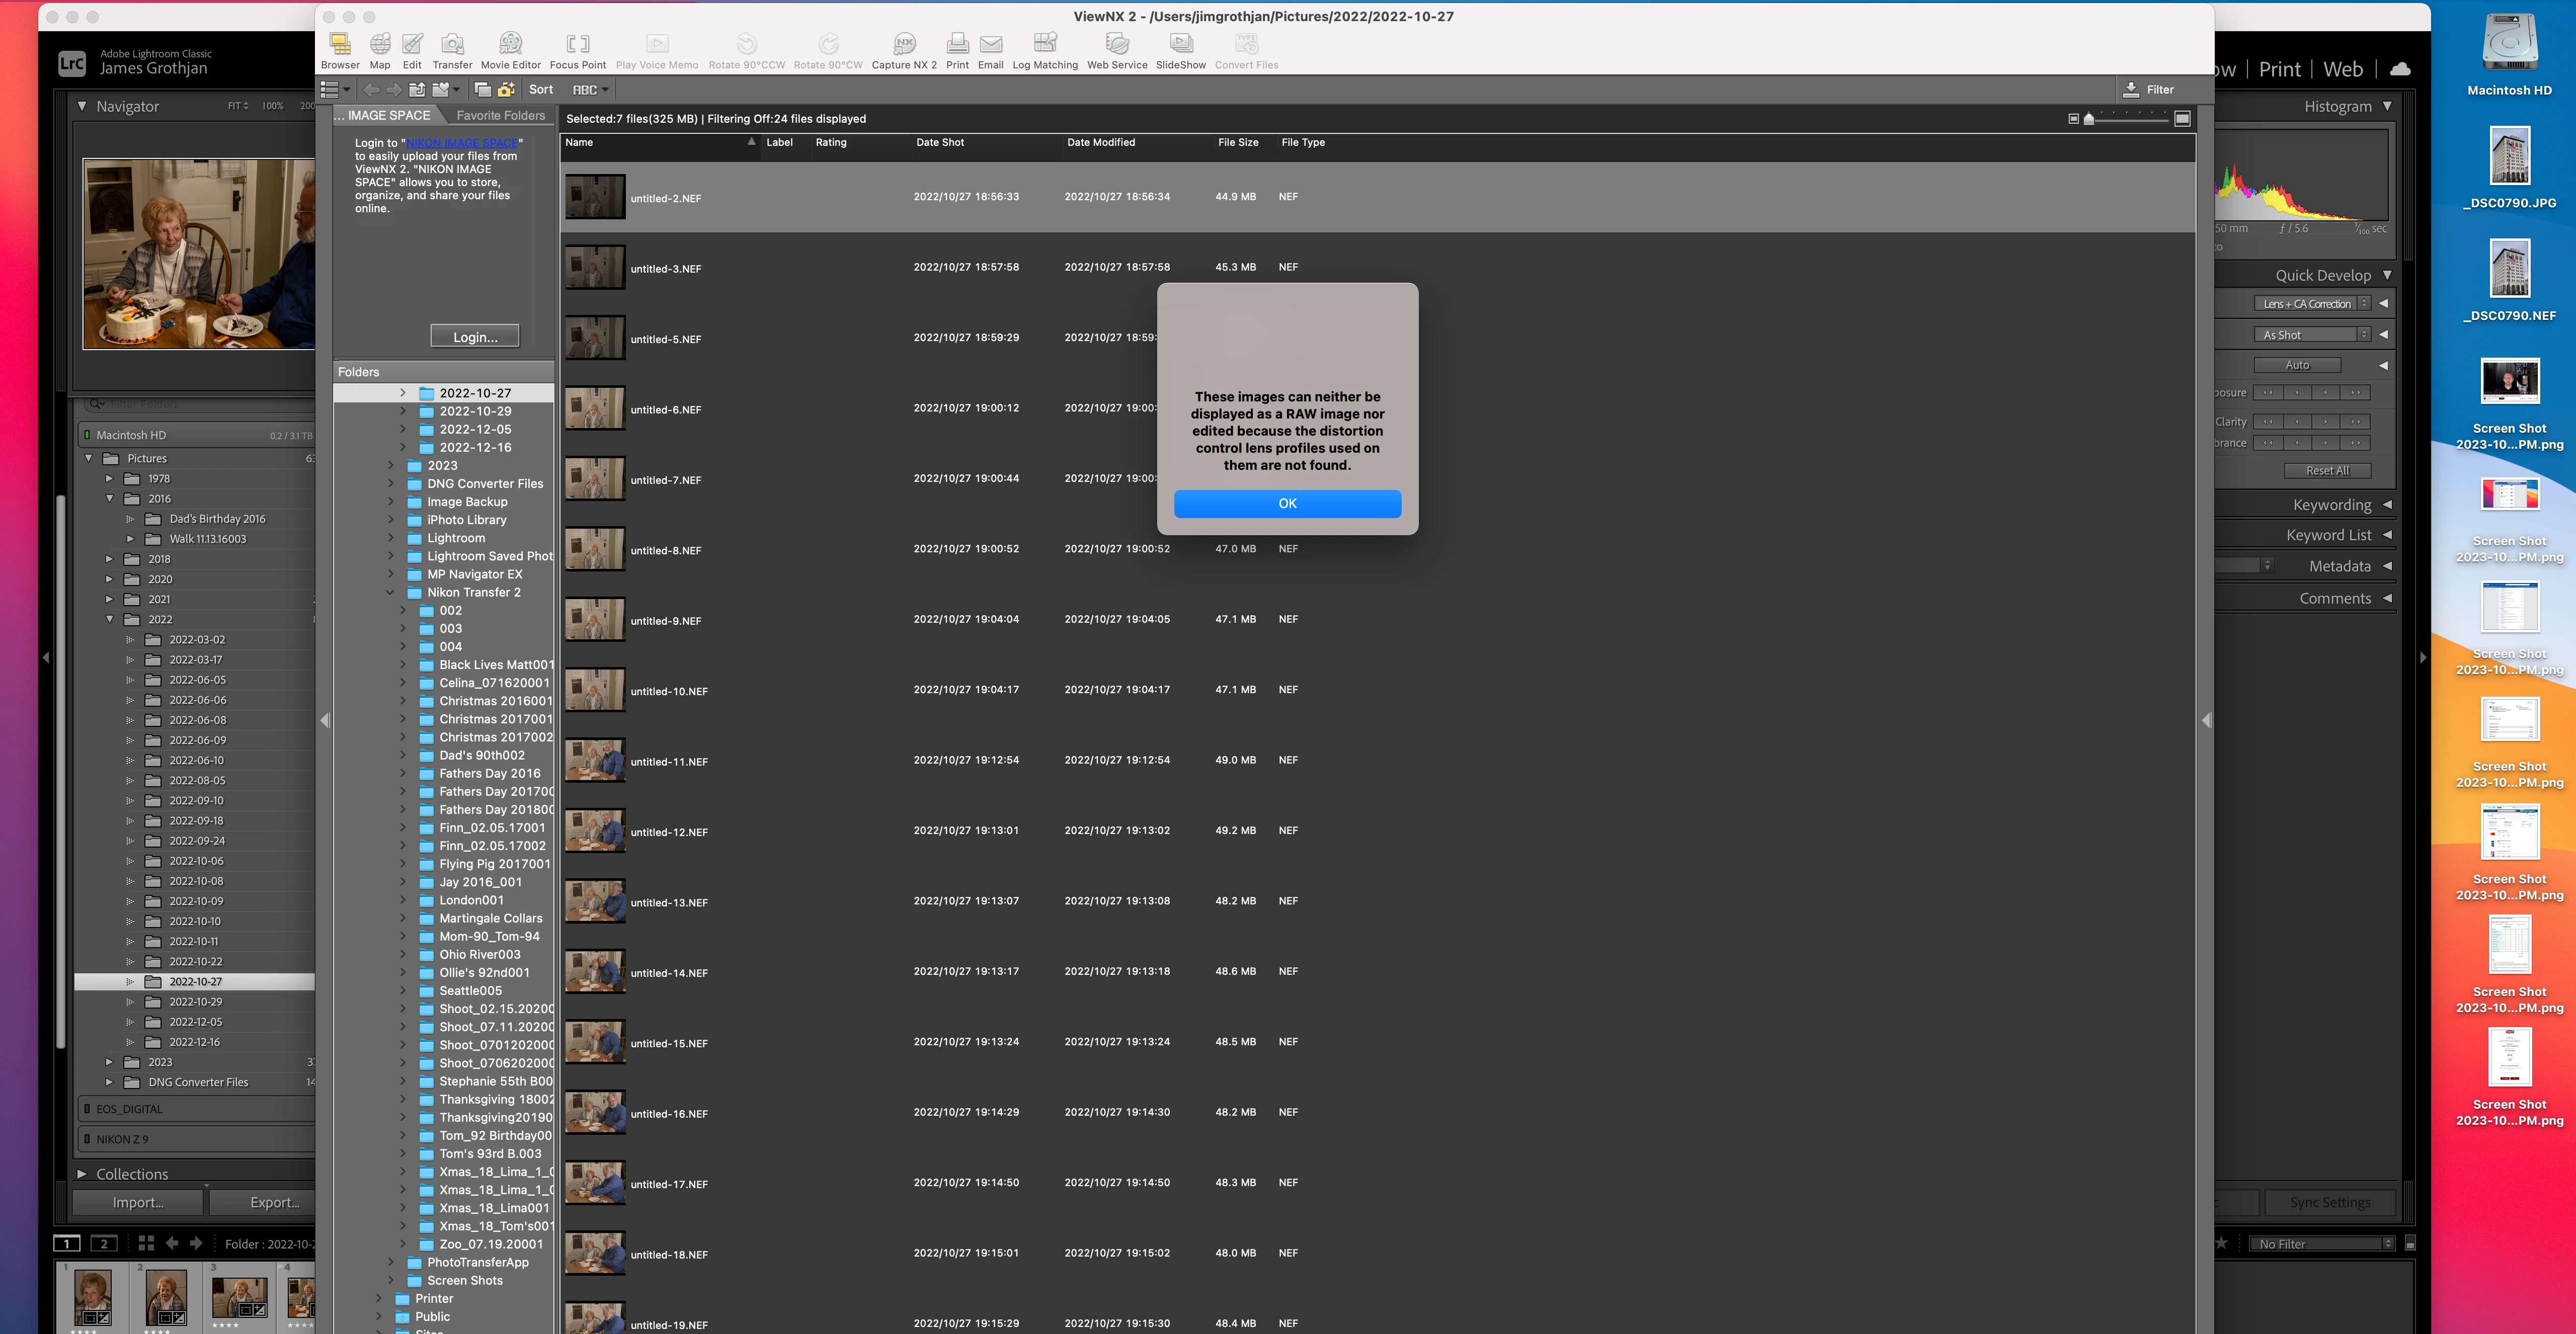
Task: Click the Transfer toolbar icon
Action: [x=452, y=45]
